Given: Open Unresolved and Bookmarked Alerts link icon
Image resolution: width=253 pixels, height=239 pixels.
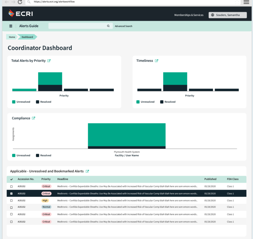Looking at the screenshot, I should tap(87, 171).
